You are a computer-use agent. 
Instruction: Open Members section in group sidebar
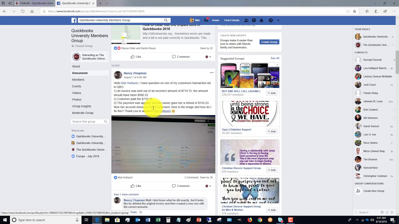tap(78, 80)
